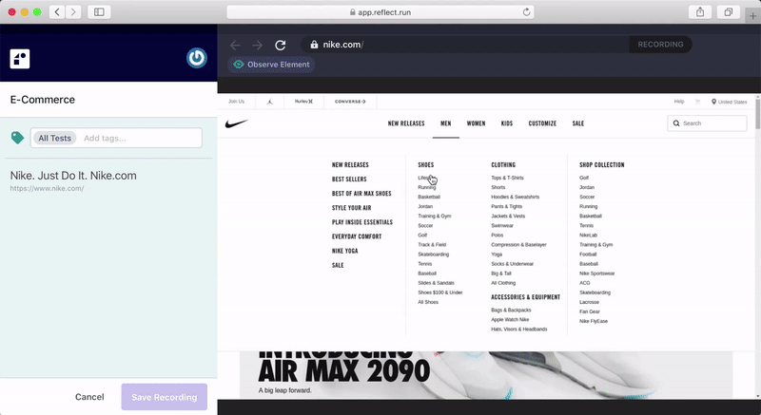
Task: Click the Safari address bar
Action: point(380,12)
